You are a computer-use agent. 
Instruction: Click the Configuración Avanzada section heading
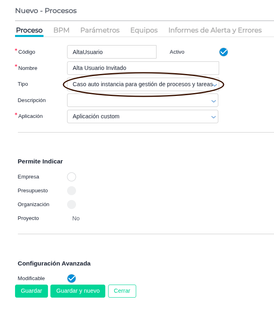coord(54,263)
